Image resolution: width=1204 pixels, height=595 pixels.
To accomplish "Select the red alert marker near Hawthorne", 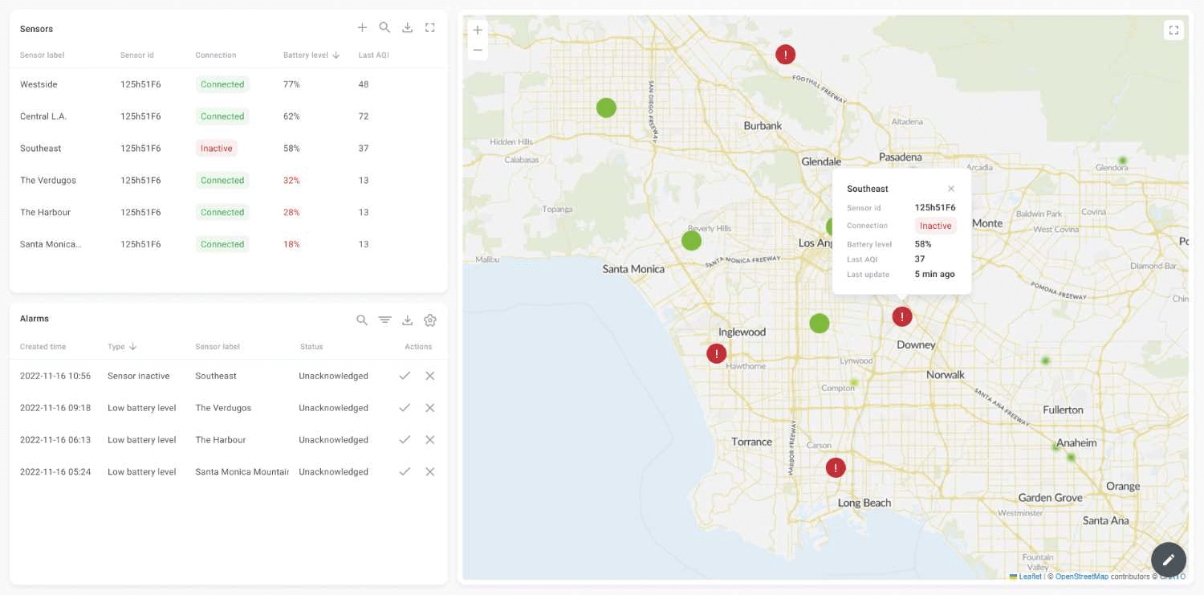I will [x=716, y=353].
